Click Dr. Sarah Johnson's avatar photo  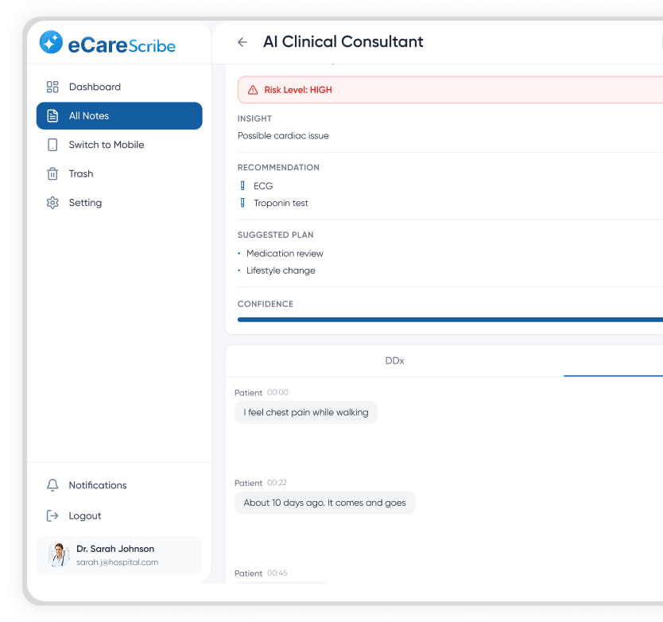click(59, 554)
